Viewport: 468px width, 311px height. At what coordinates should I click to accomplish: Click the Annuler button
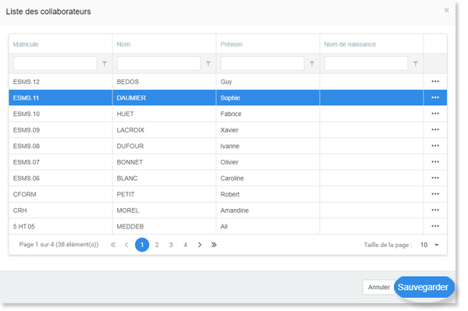(x=379, y=287)
